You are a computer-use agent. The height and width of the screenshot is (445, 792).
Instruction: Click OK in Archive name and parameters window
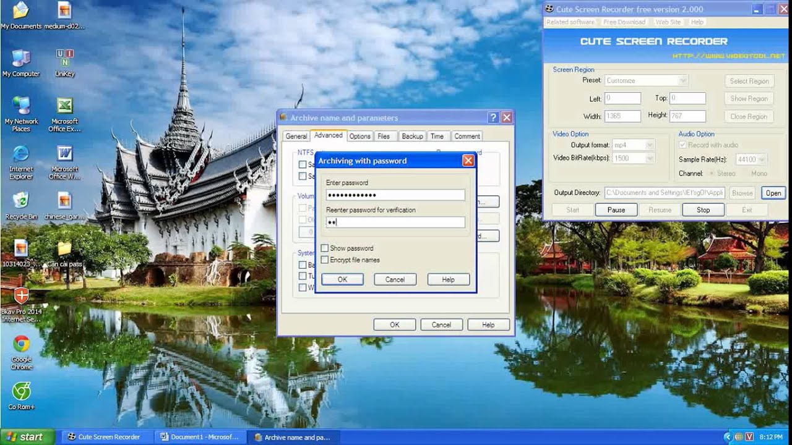click(x=395, y=324)
